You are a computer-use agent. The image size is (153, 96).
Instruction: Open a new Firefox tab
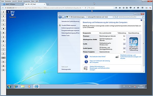tap(48, 4)
